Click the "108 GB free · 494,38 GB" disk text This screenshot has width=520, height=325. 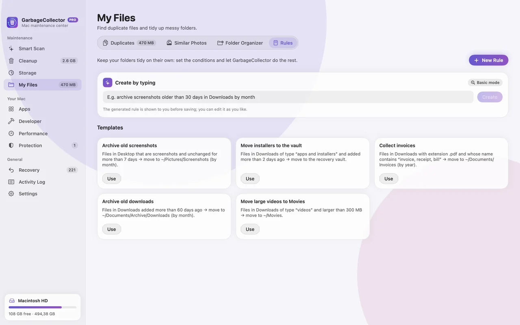(x=32, y=314)
